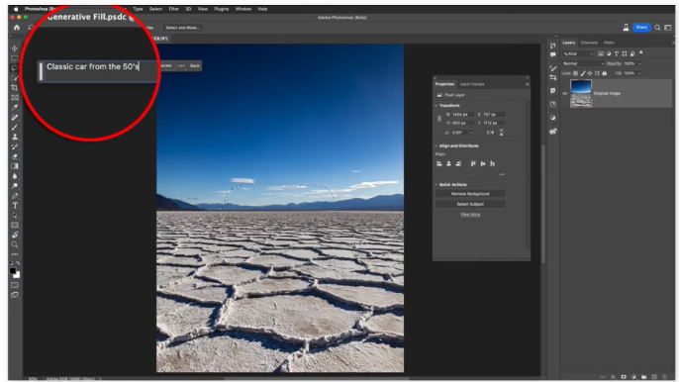Select the Pen tool
The image size is (679, 382).
coord(15,196)
